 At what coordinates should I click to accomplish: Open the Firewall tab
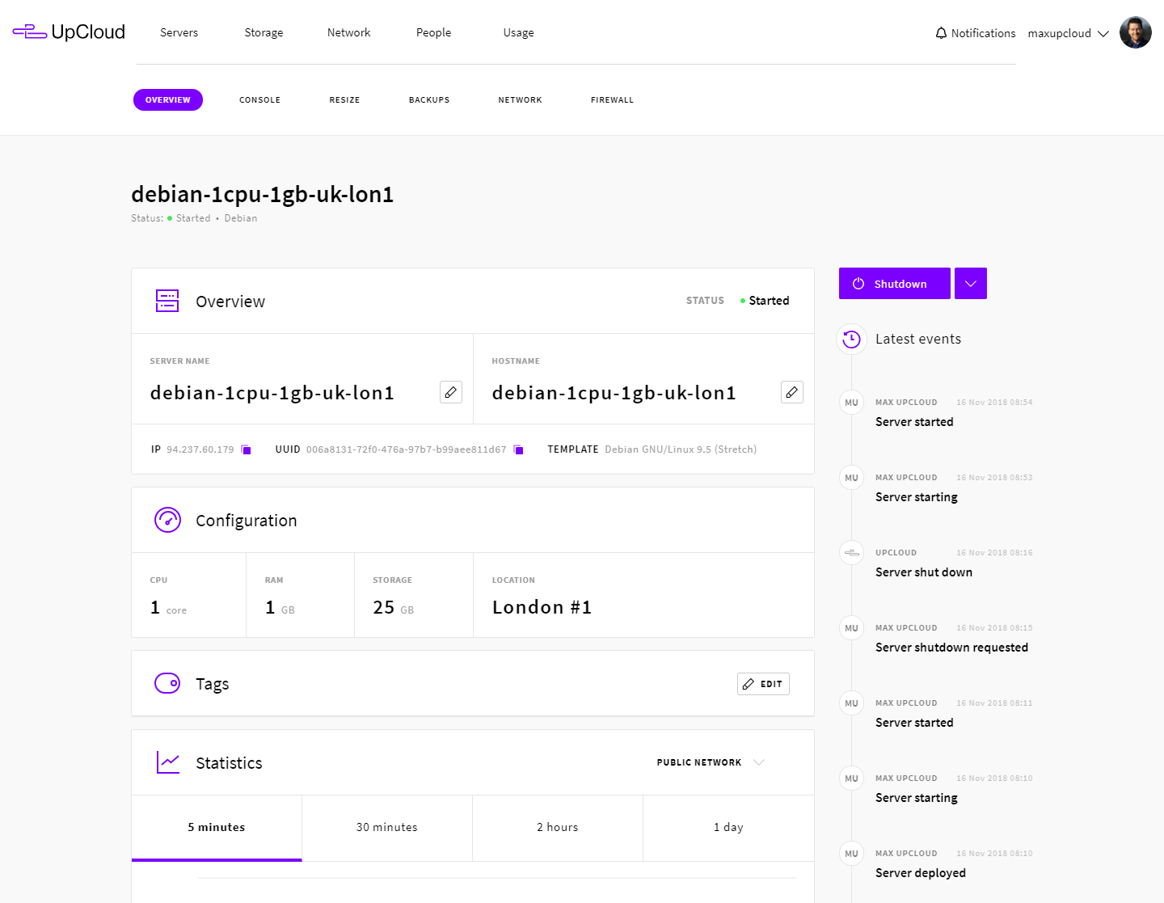pyautogui.click(x=612, y=100)
